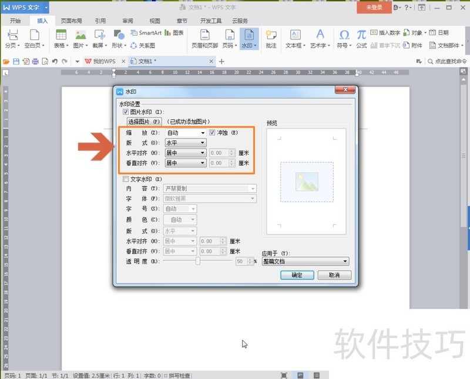Click the save icon in quick toolbar
Viewport: 470px width, 379px height.
coord(16,62)
